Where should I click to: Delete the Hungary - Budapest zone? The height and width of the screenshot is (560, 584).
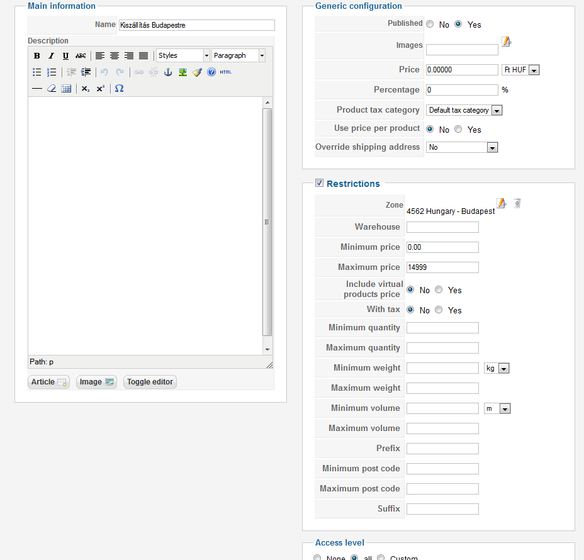pos(517,203)
